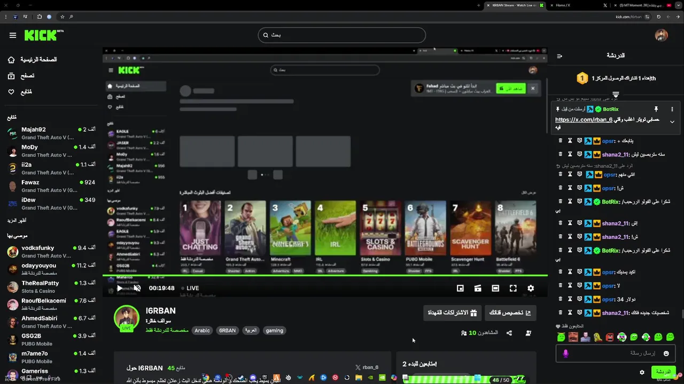684x384 pixels.
Task: Open pinned message three-dot options
Action: pos(672,109)
